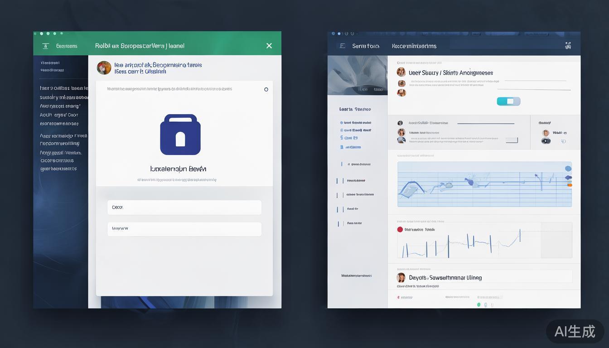609x348 pixels.
Task: Open the 'Serratorn' tab in blue header
Action: pos(365,46)
